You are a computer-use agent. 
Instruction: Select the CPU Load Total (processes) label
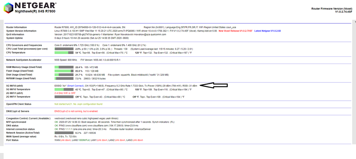click(27, 49)
